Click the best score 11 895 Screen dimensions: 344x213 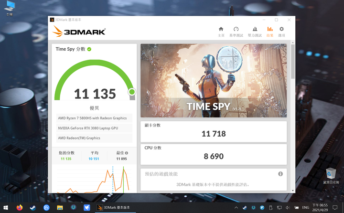(121, 159)
